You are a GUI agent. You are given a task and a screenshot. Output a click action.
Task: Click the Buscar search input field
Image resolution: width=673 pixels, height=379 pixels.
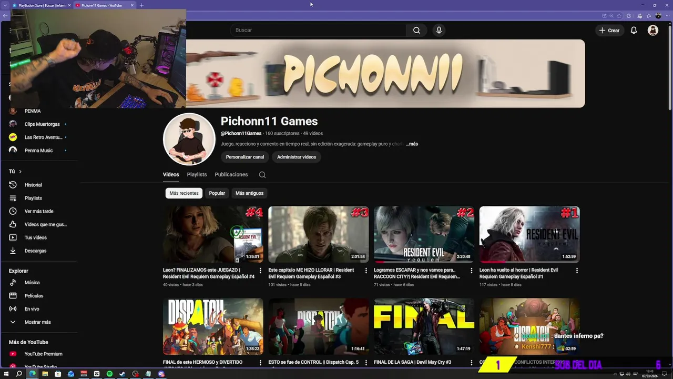pos(318,30)
